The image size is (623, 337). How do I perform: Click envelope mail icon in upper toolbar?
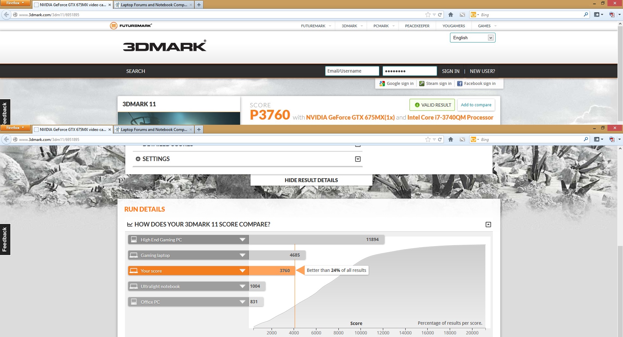pos(462,15)
